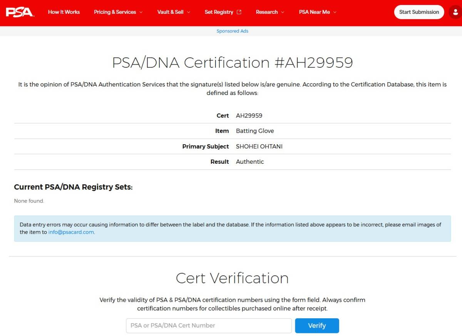Expand PSA Near Me chevron

[335, 12]
